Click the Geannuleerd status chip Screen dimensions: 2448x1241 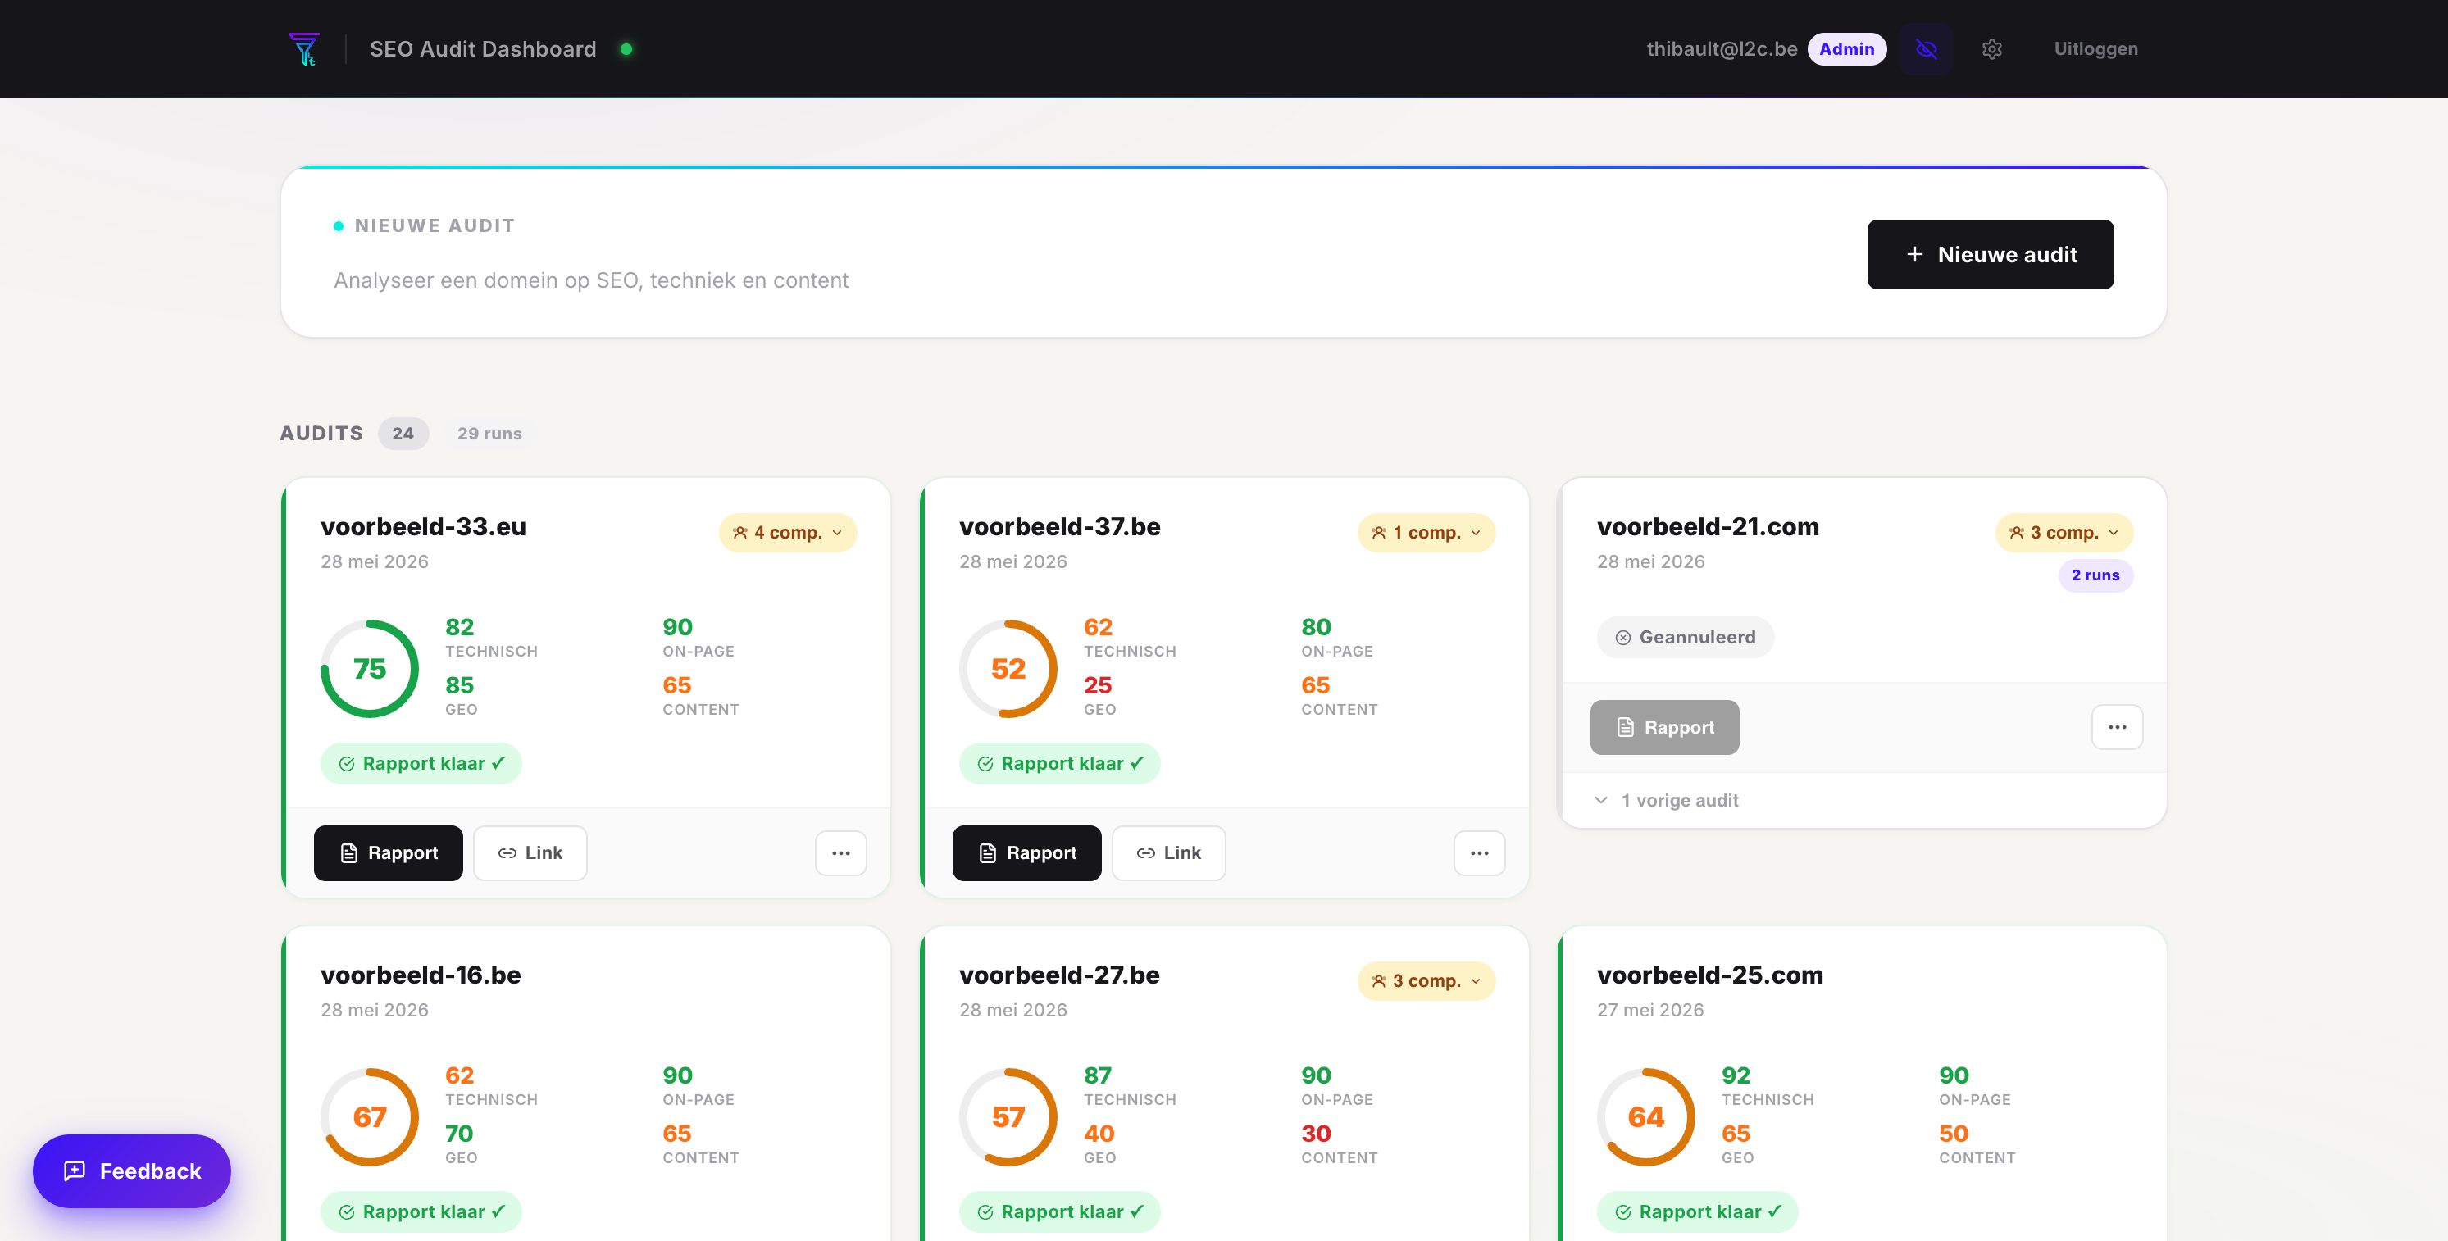point(1685,637)
